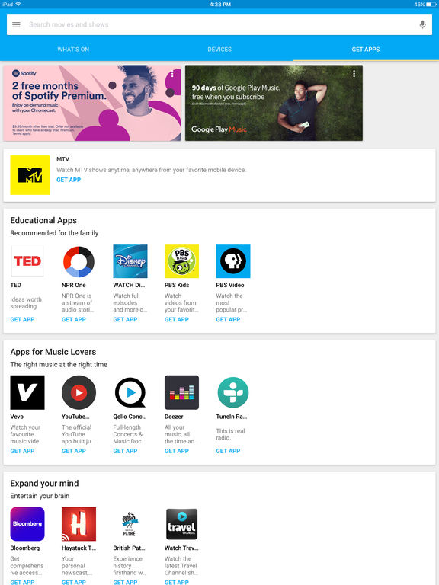Click GET APP link for MTV
The image size is (439, 585).
[69, 180]
